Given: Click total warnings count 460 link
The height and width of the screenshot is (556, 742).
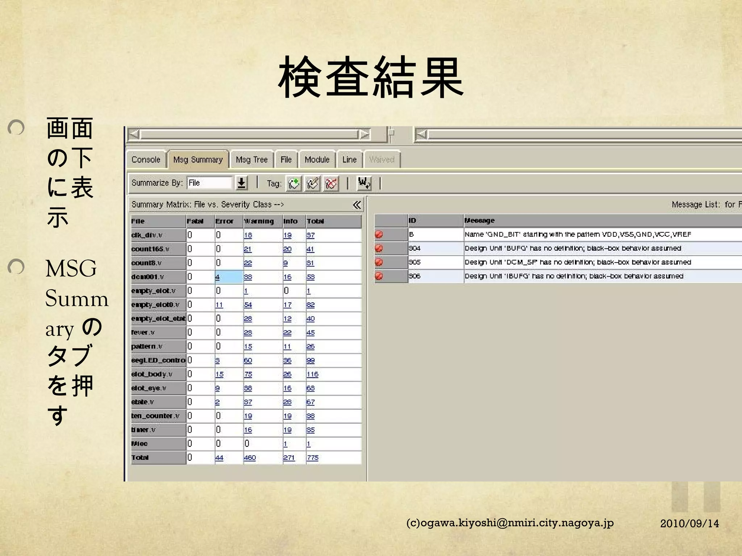Looking at the screenshot, I should [250, 458].
